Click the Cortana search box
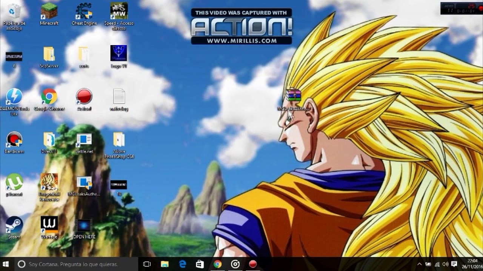The width and height of the screenshot is (483, 271). coord(77,264)
